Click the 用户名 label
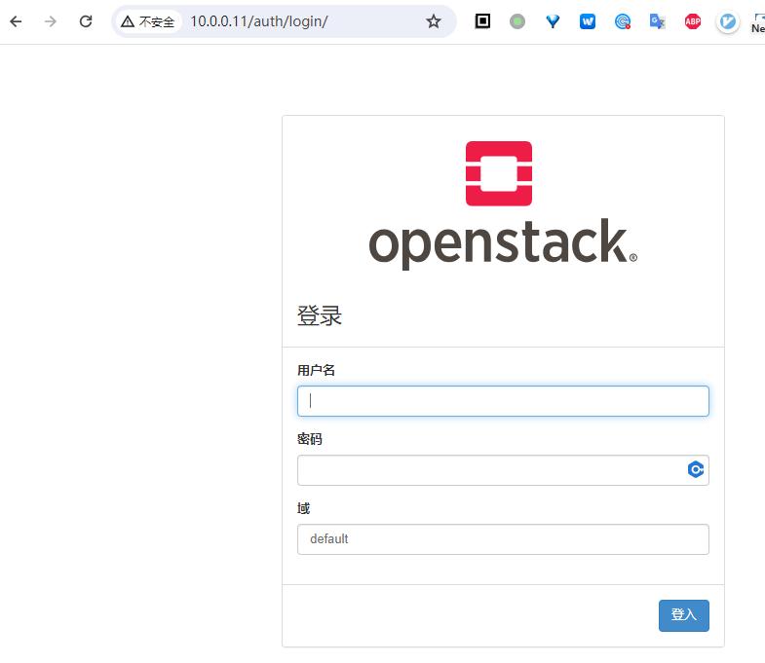Image resolution: width=765 pixels, height=663 pixels. 316,370
